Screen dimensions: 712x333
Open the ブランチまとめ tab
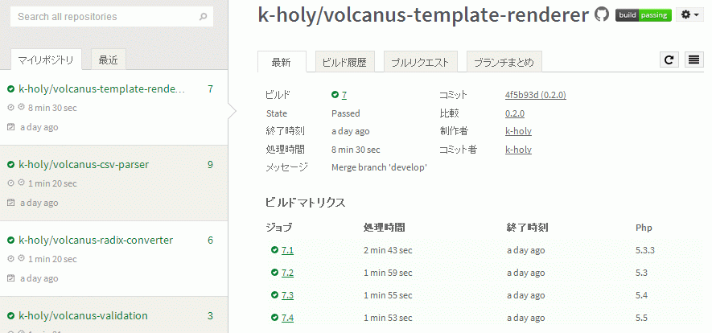tap(504, 62)
